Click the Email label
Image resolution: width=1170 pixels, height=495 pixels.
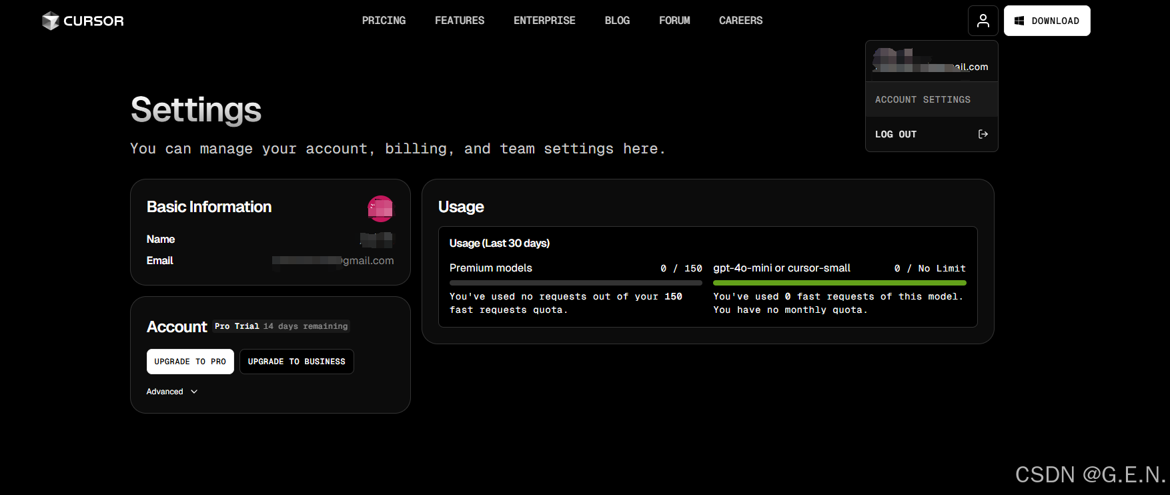160,260
